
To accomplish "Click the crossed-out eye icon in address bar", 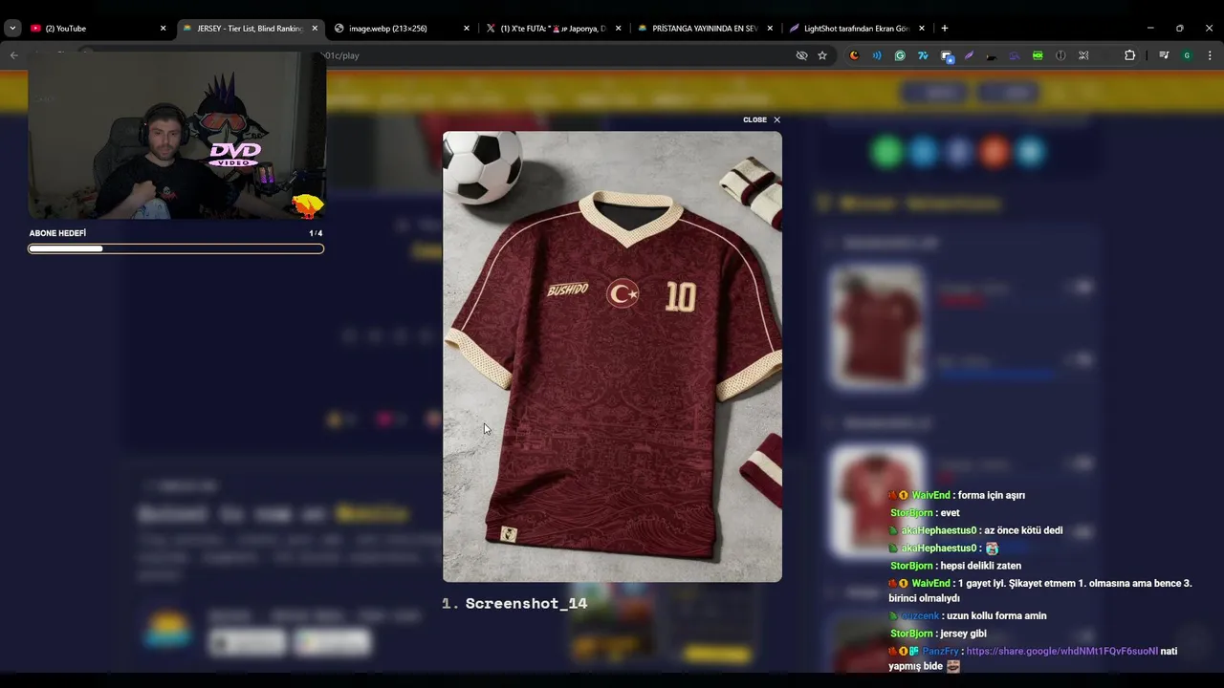I will coord(801,55).
